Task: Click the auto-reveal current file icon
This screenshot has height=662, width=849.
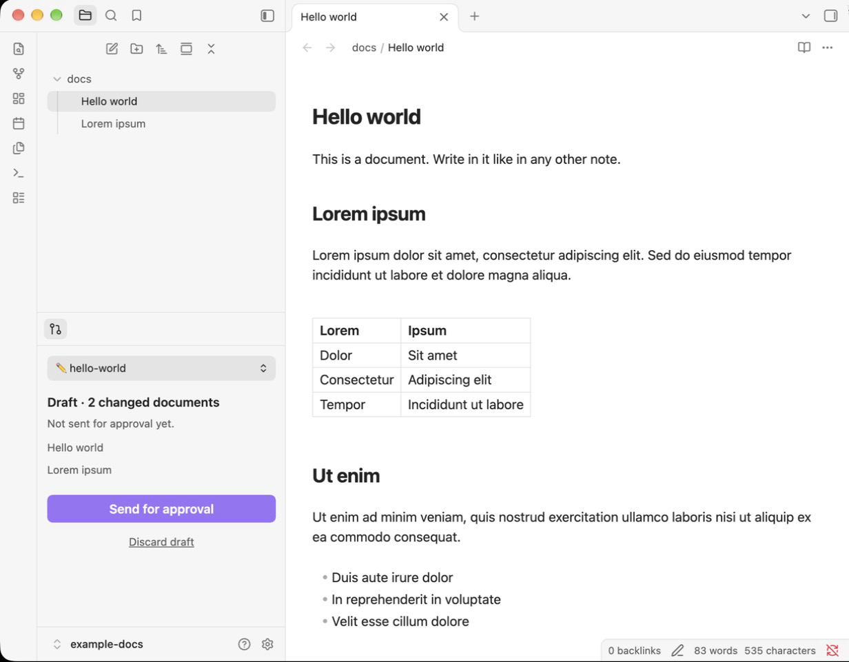Action: coord(186,49)
